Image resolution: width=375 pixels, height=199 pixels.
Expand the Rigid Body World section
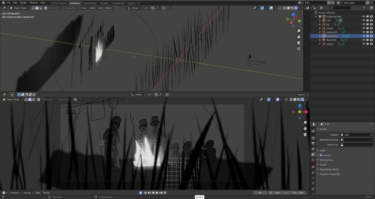click(x=329, y=169)
